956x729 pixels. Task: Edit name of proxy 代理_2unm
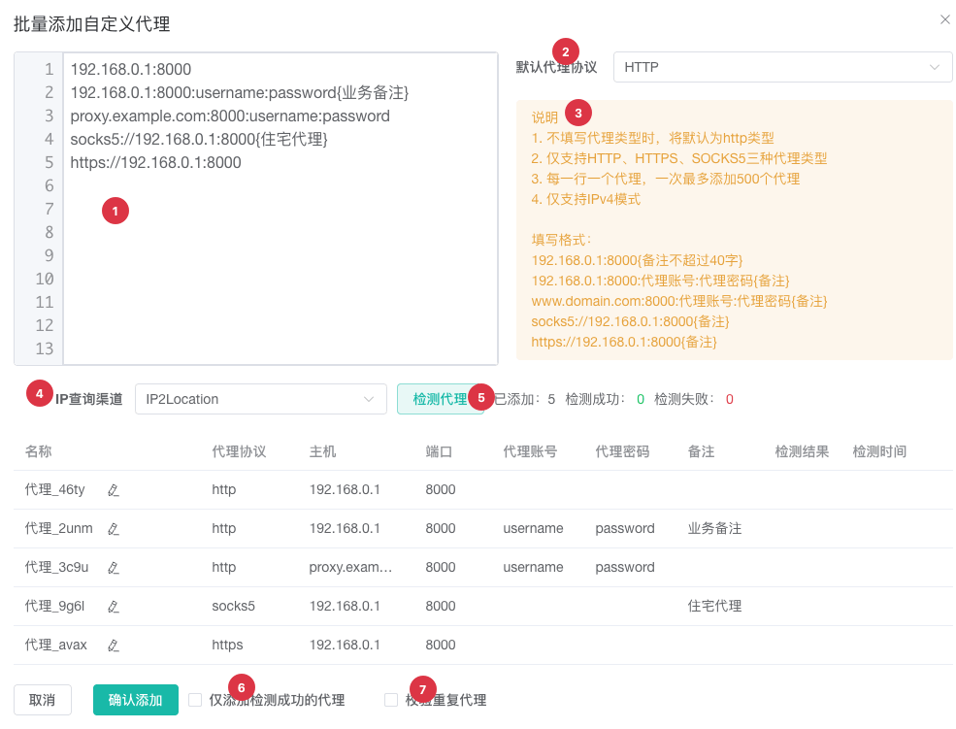pyautogui.click(x=113, y=529)
